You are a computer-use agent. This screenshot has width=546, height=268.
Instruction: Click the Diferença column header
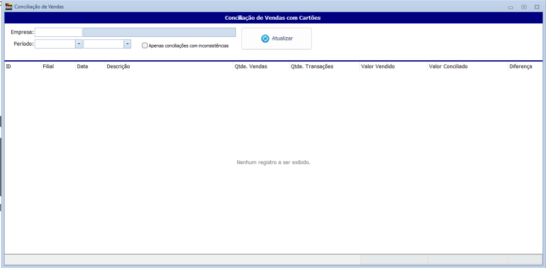point(524,67)
